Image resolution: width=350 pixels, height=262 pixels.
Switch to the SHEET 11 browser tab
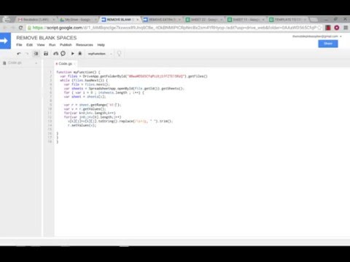246,20
